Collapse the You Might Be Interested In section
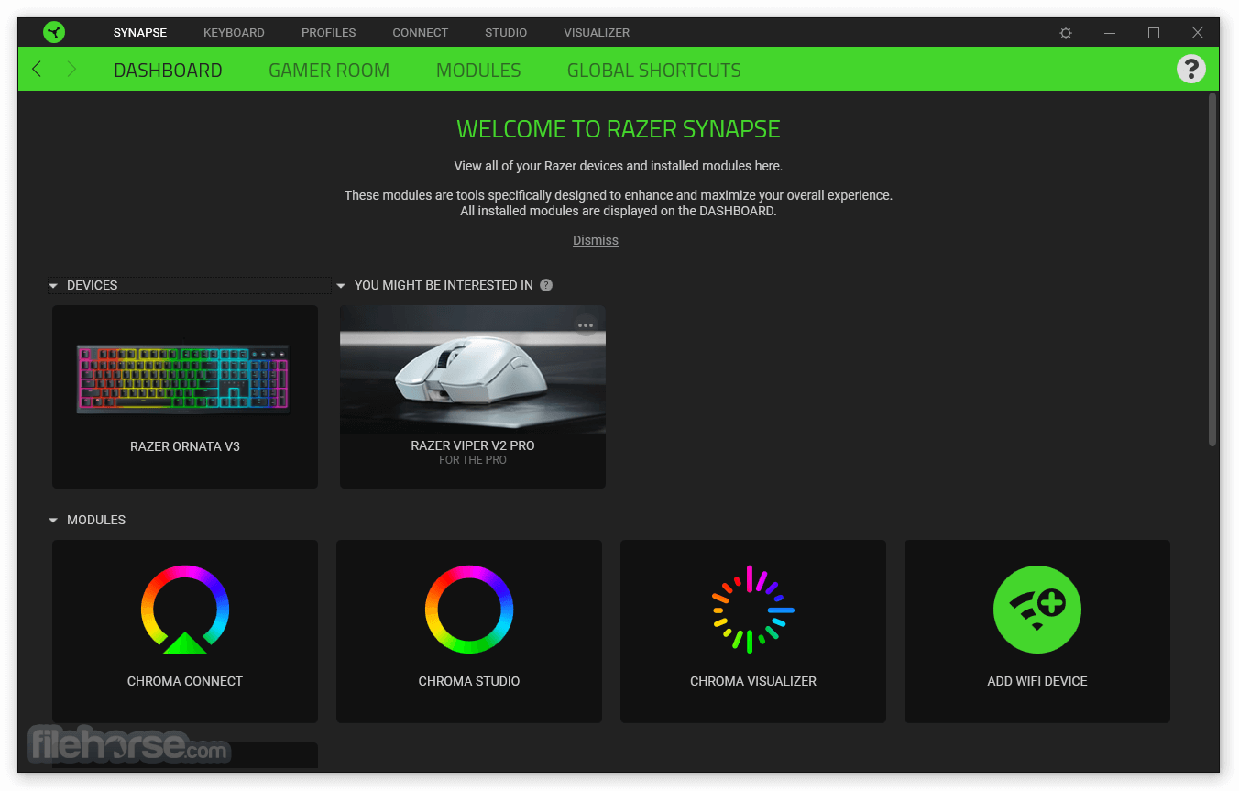 tap(341, 286)
